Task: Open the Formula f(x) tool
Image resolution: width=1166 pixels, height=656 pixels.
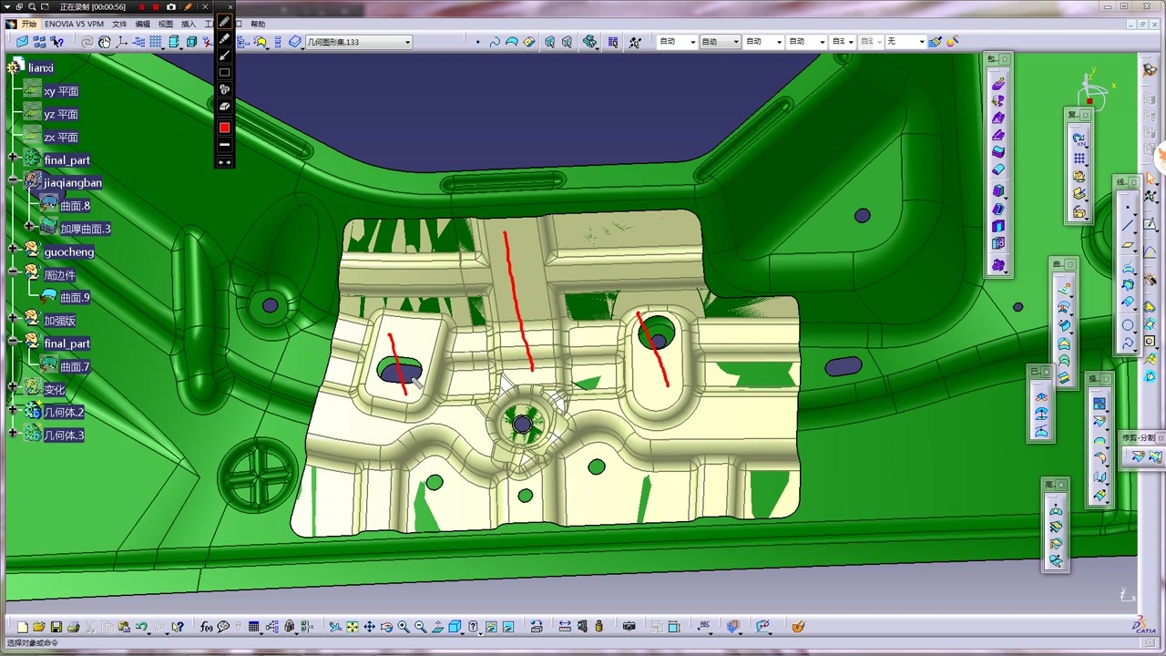Action: point(207,627)
